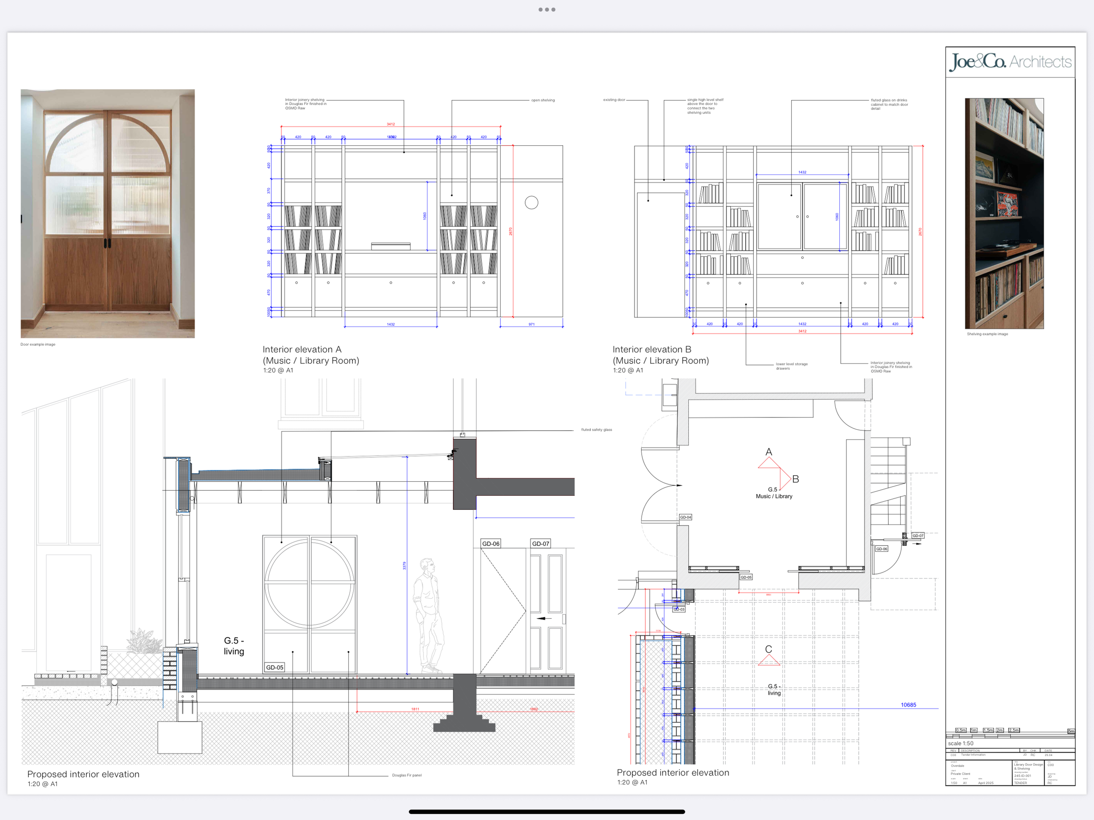Click the GD-06 door tag in elevation

click(491, 543)
